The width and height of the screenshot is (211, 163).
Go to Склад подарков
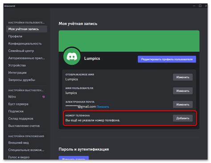[x=20, y=119]
